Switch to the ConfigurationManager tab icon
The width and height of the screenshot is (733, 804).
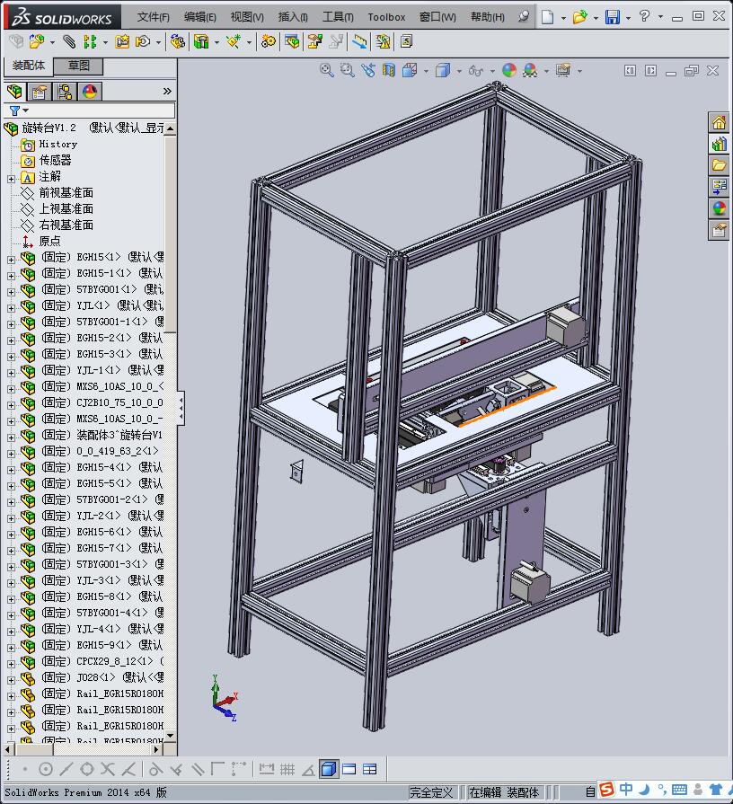click(65, 92)
